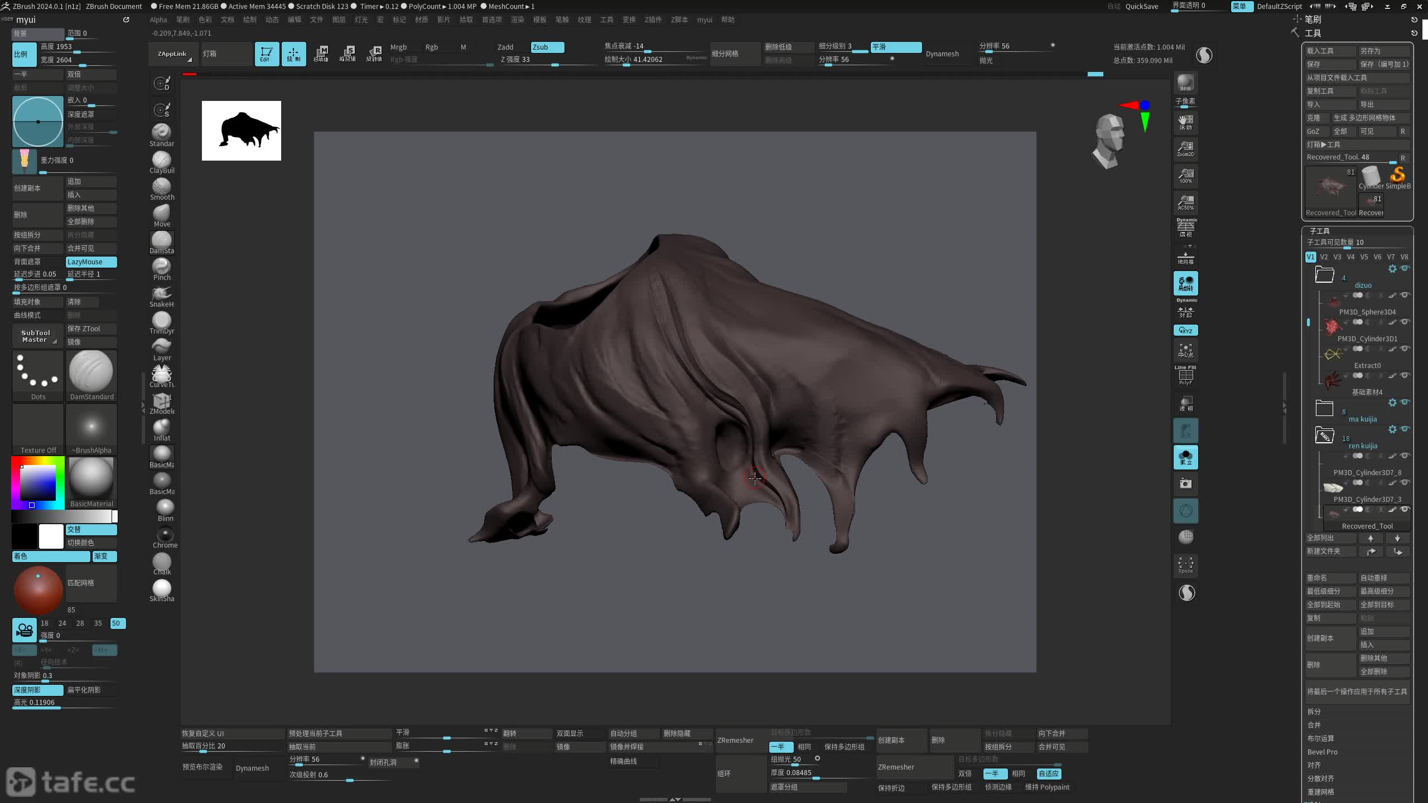The width and height of the screenshot is (1428, 803).
Task: Expand the dizuo subtool folder
Action: [1324, 275]
